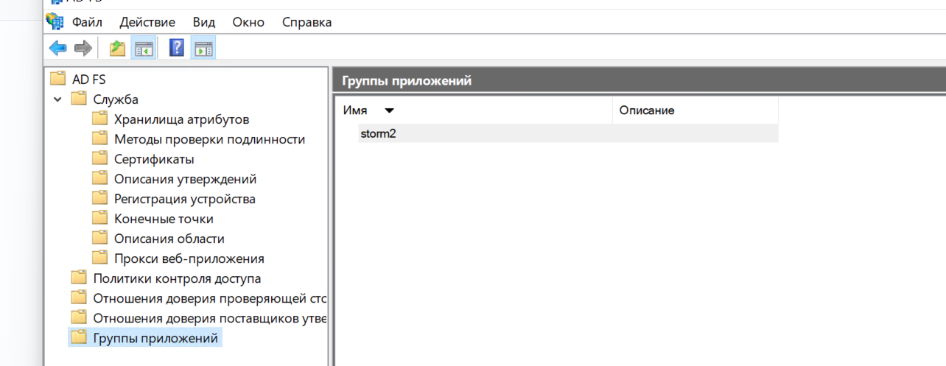The image size is (946, 366).
Task: Click the Сертификаты folder icon
Action: 100,158
